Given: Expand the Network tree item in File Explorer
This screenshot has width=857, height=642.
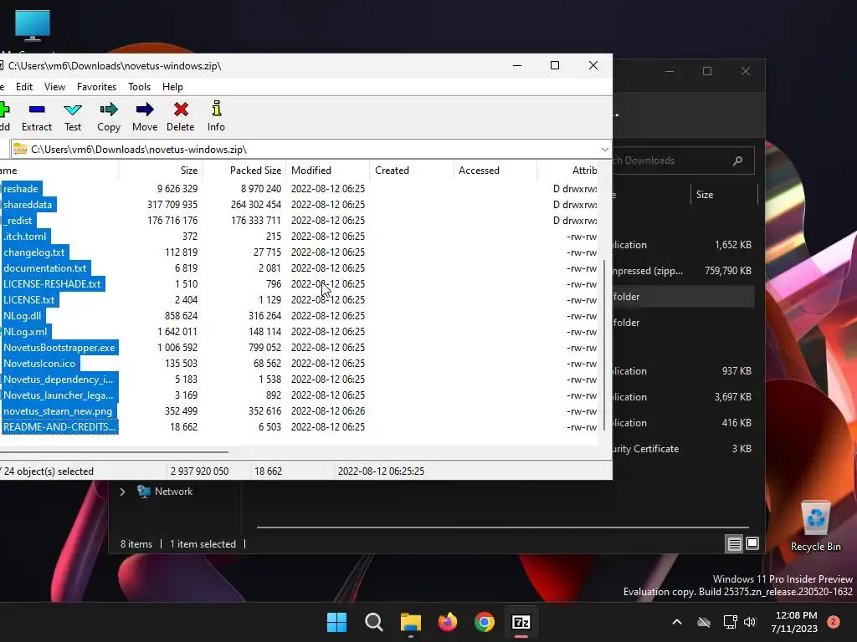Looking at the screenshot, I should pyautogui.click(x=122, y=492).
